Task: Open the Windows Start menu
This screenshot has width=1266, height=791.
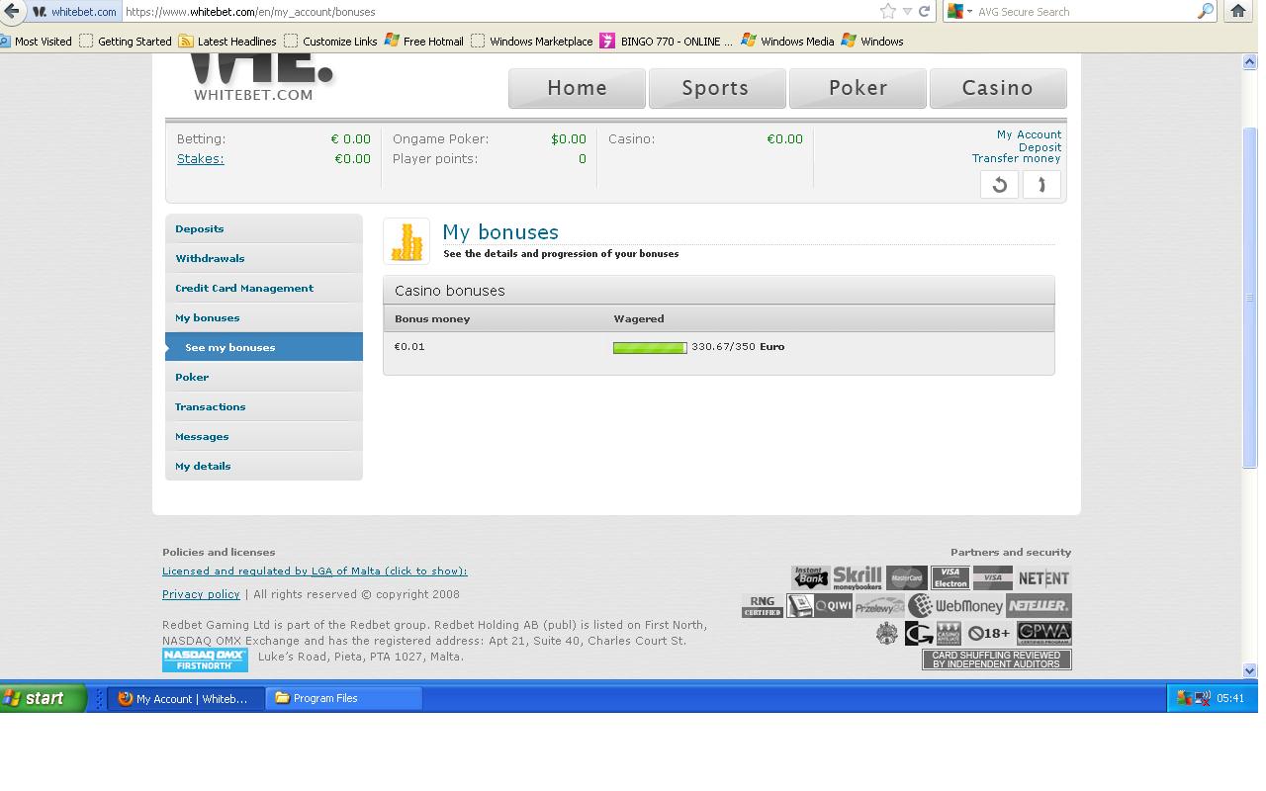Action: click(x=44, y=698)
